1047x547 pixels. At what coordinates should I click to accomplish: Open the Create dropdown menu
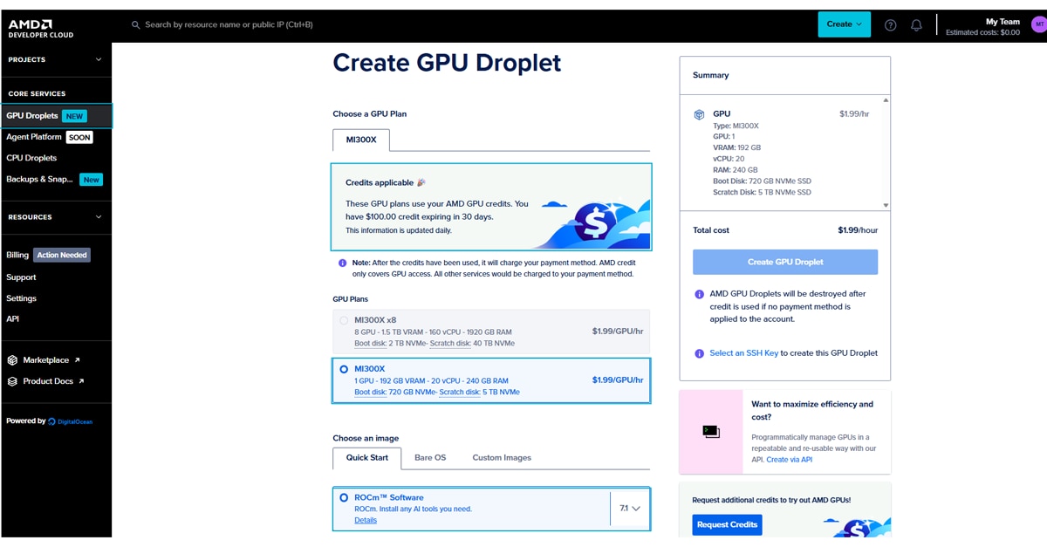click(843, 24)
